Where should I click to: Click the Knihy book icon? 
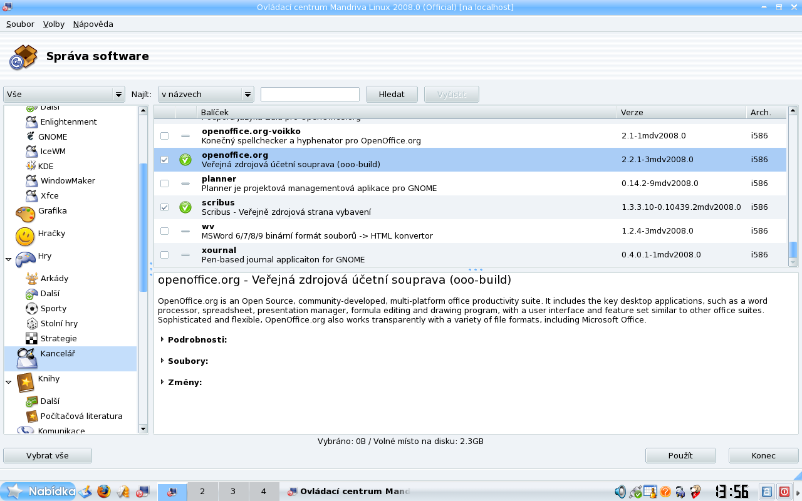[x=25, y=381]
